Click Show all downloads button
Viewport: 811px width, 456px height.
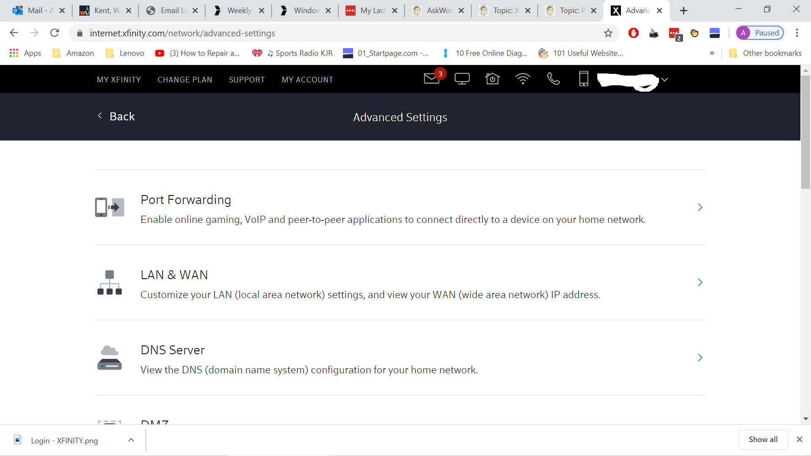[763, 440]
